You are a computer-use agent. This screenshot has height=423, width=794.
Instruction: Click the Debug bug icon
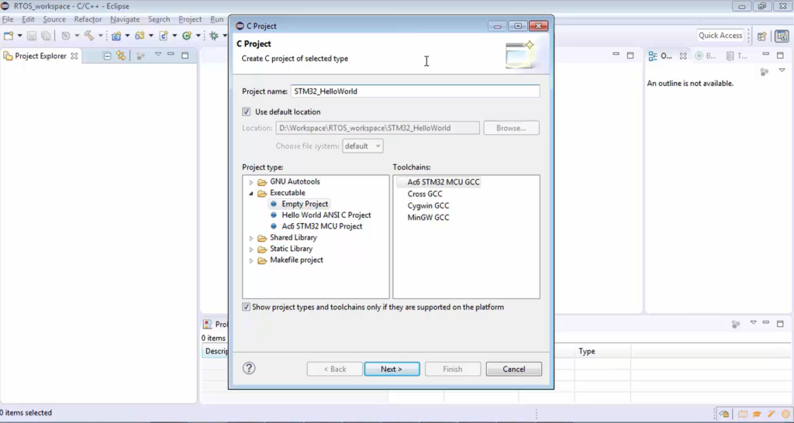(214, 36)
